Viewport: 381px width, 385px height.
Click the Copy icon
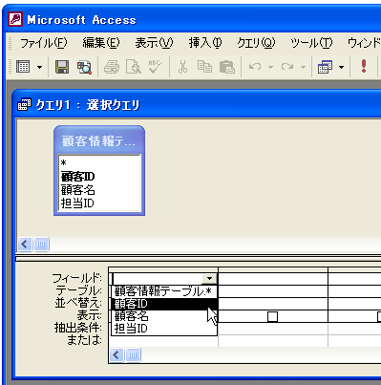(x=204, y=67)
